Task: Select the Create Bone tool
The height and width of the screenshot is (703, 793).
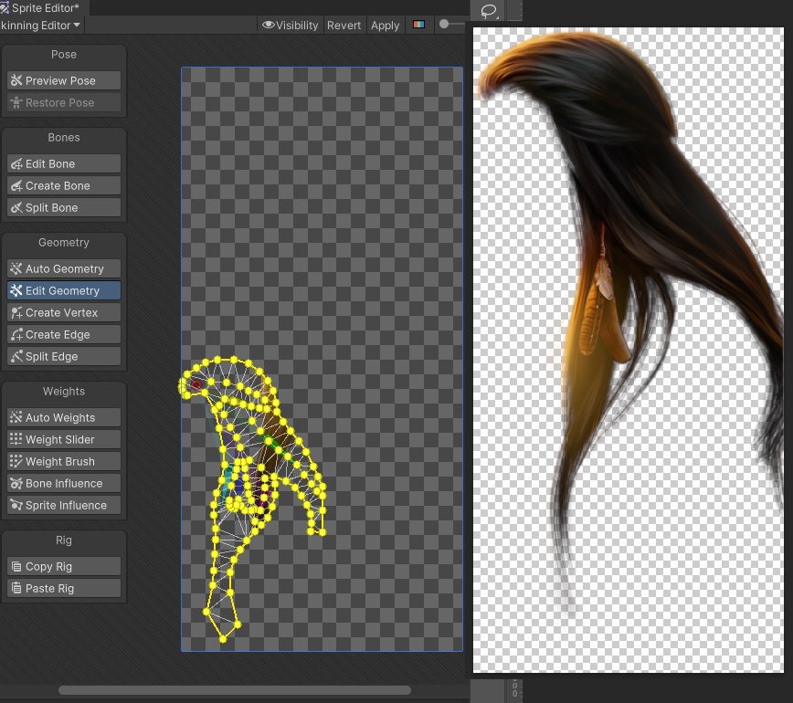Action: click(63, 185)
